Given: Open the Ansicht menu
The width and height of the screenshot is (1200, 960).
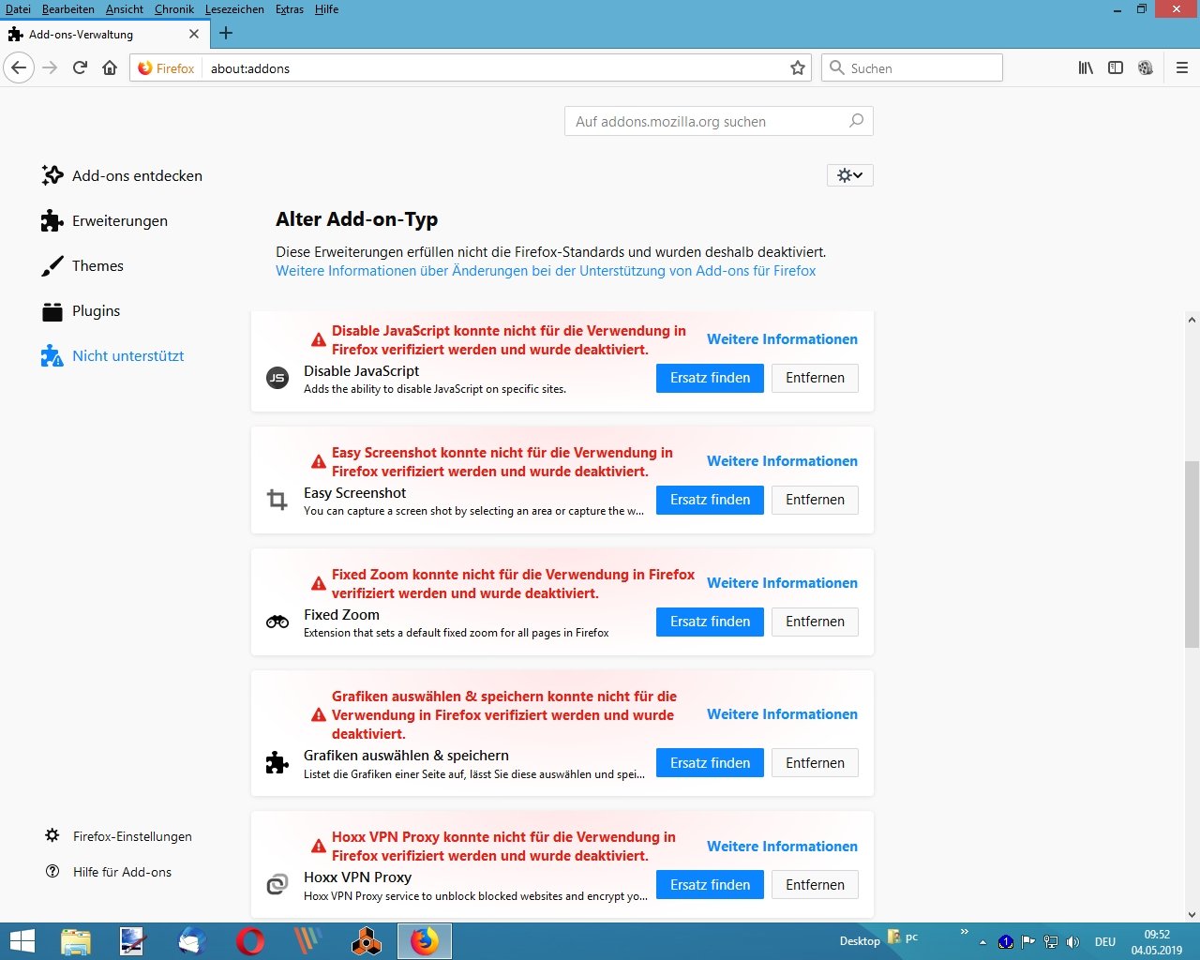Looking at the screenshot, I should coord(125,9).
